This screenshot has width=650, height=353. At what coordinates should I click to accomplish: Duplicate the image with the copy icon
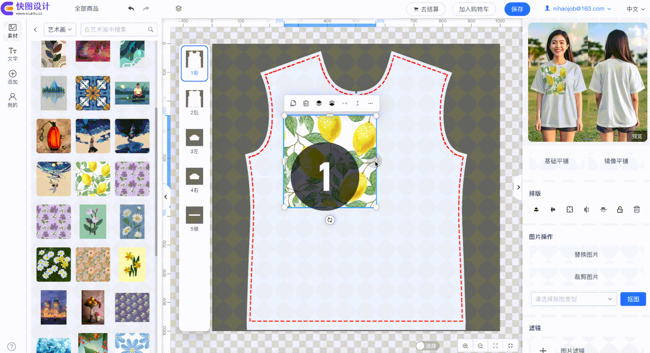(293, 103)
